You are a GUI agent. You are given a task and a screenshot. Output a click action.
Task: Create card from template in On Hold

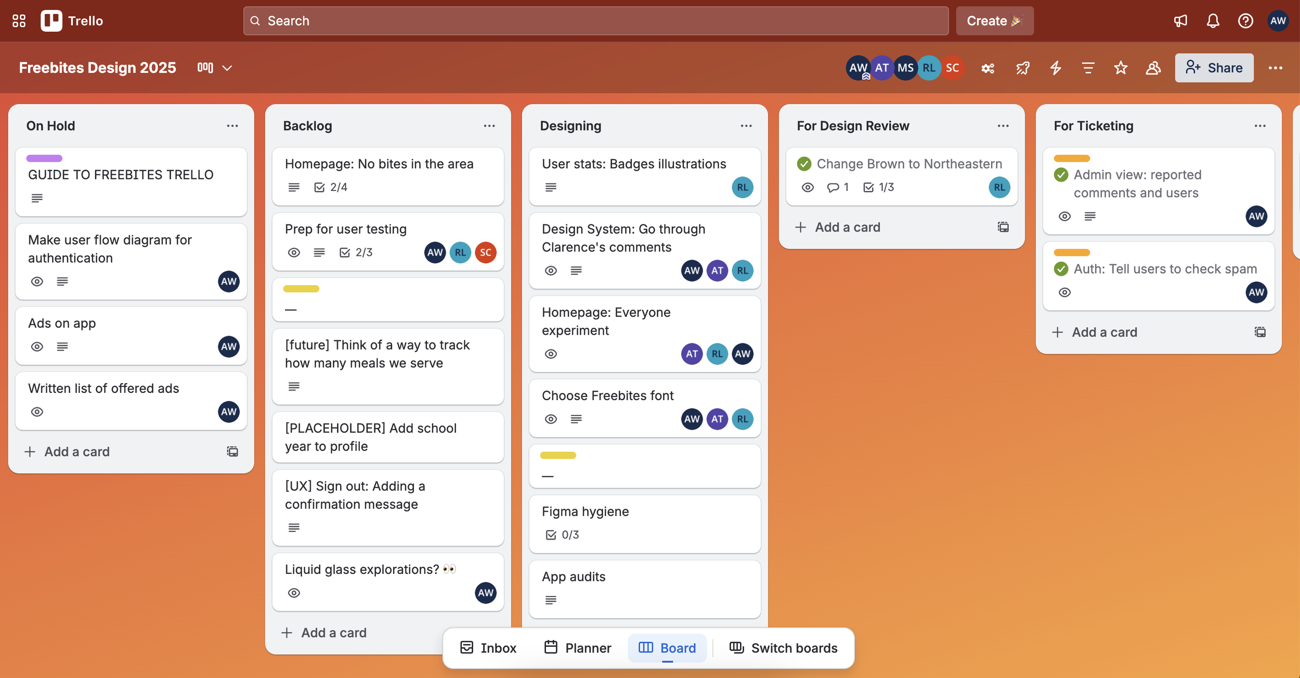tap(232, 452)
